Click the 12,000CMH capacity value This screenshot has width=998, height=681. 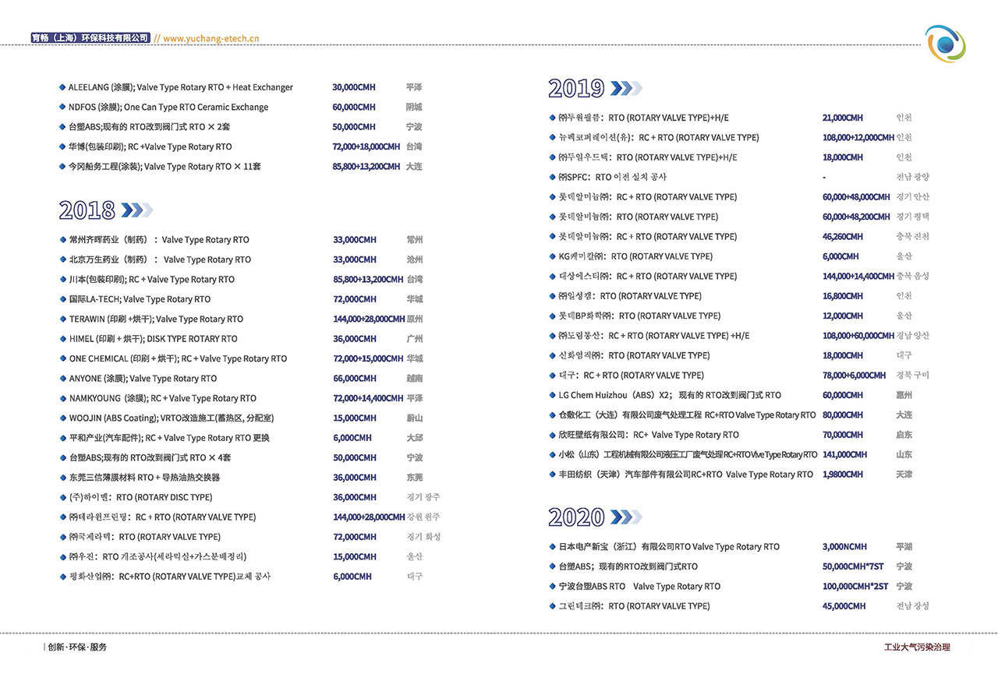(x=843, y=316)
